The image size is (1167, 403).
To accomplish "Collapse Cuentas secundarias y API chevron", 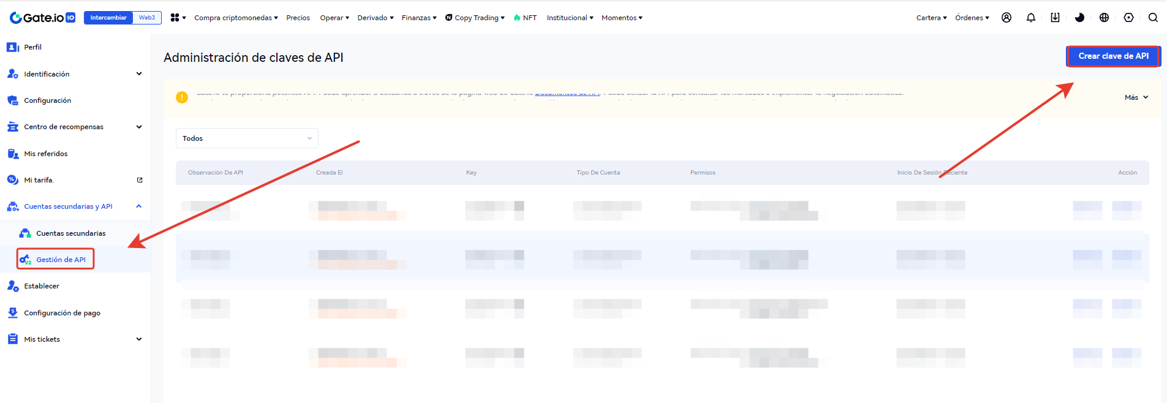I will [x=139, y=206].
